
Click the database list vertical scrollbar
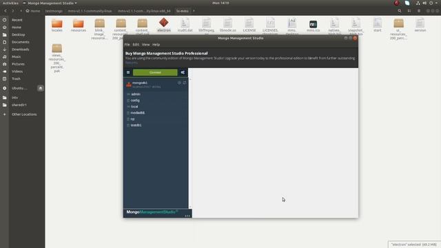190,143
